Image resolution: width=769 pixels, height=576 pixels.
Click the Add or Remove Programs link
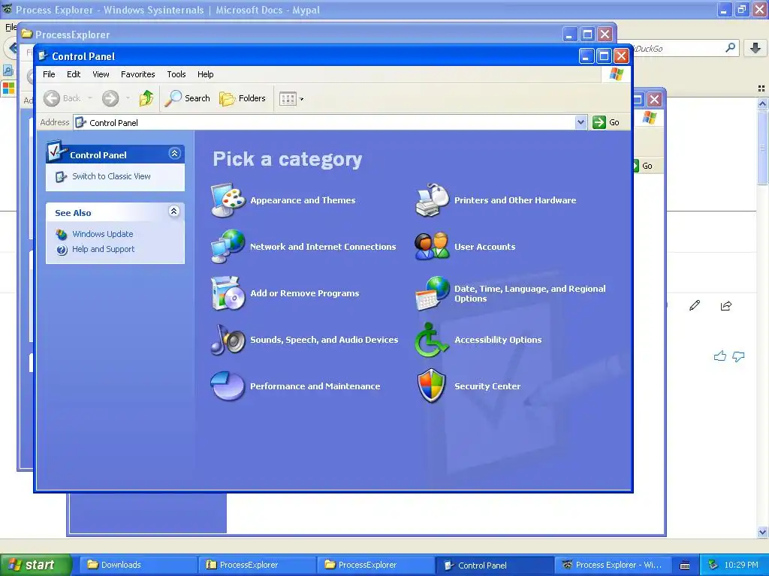(305, 293)
